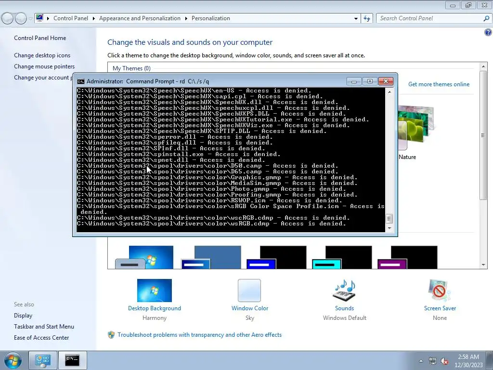Close the Command Prompt window
This screenshot has width=493, height=370.
coord(386,81)
